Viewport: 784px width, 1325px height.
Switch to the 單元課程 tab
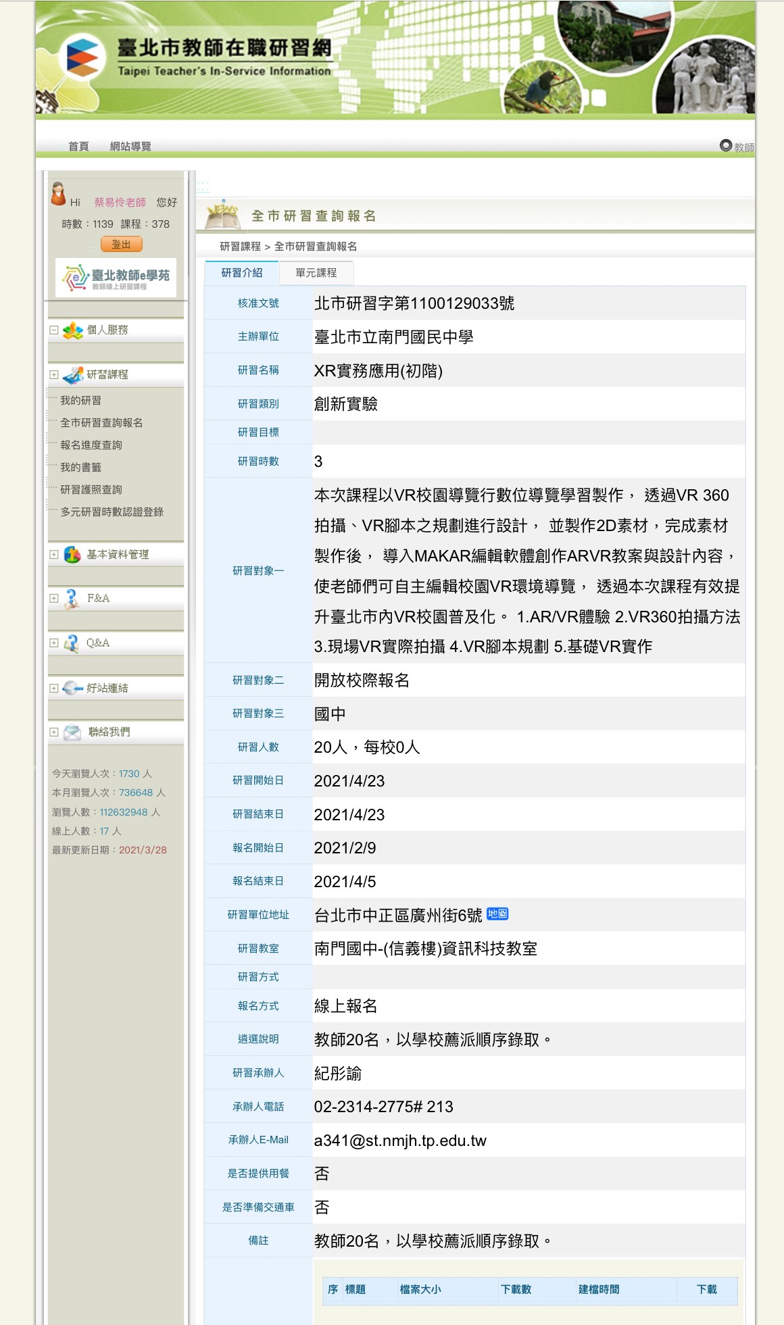click(x=316, y=273)
